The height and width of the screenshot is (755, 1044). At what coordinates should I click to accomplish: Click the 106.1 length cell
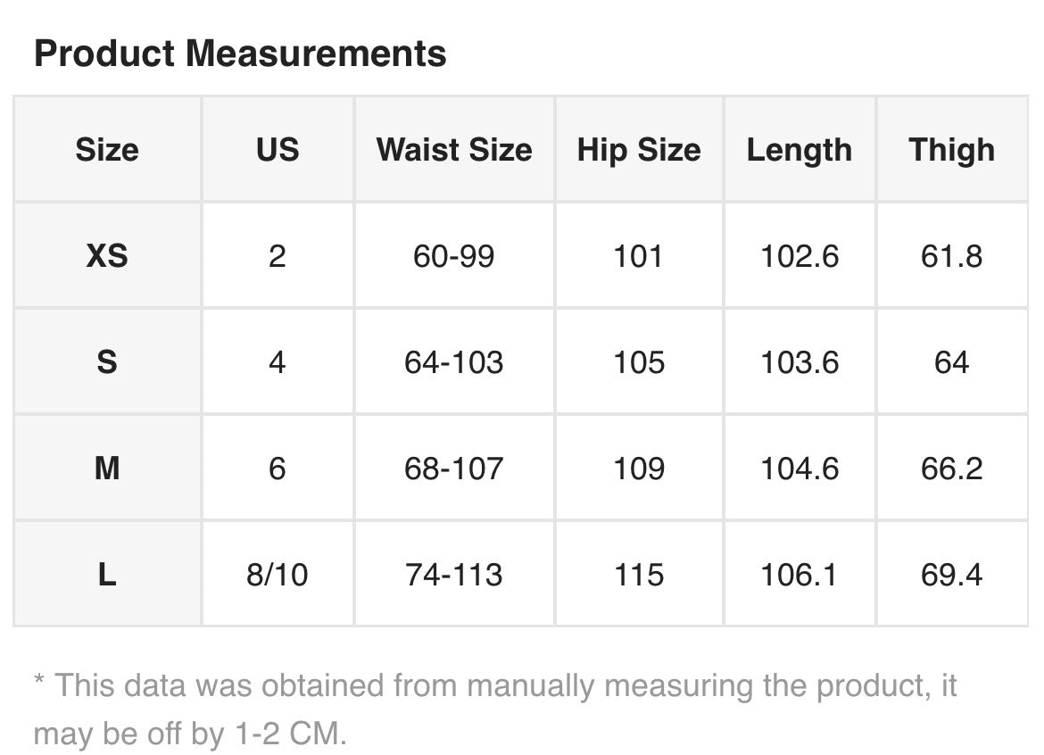point(800,575)
